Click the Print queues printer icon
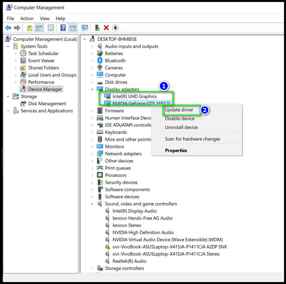 click(100, 168)
